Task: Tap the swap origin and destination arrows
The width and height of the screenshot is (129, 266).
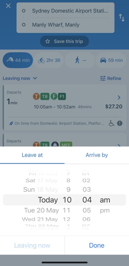Action: coord(121,18)
